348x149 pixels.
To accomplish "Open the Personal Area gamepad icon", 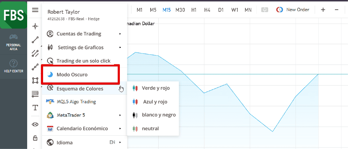I will tap(13, 37).
